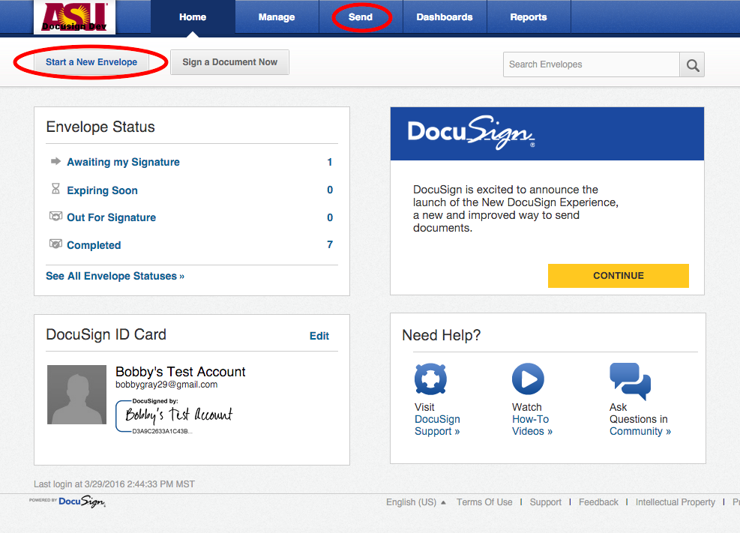
Task: Click the Expiring Soon count 0
Action: coord(330,190)
